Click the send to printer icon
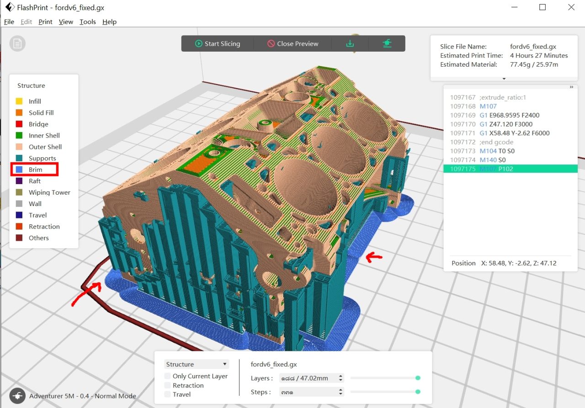This screenshot has height=408, width=585. [387, 43]
